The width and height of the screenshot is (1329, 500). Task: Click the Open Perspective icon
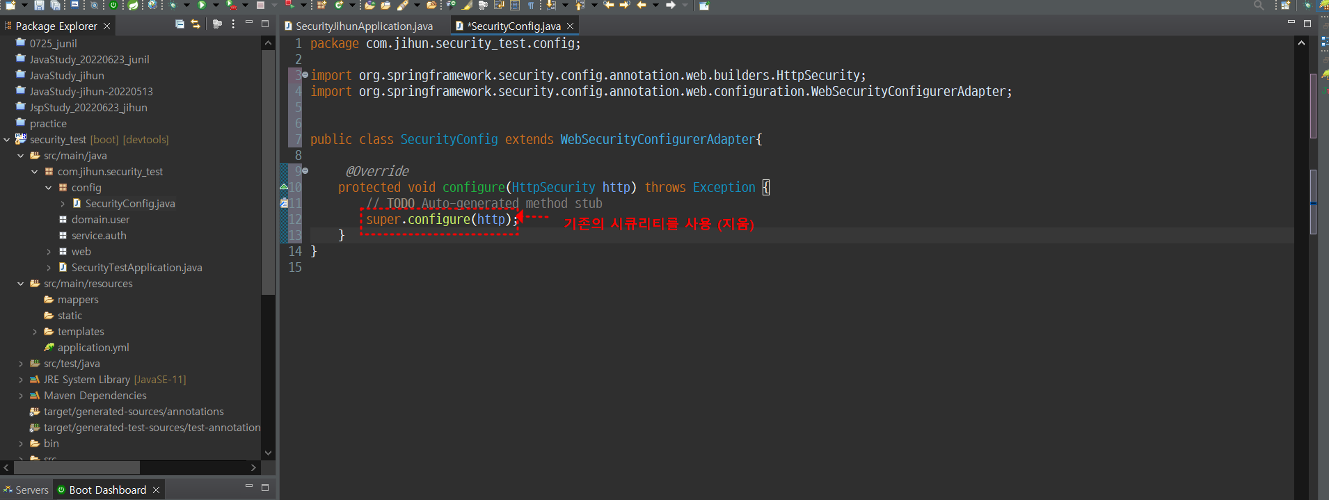[1285, 6]
